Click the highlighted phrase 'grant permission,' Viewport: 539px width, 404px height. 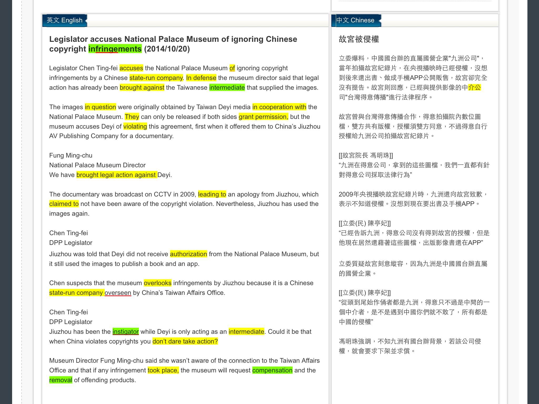[263, 117]
